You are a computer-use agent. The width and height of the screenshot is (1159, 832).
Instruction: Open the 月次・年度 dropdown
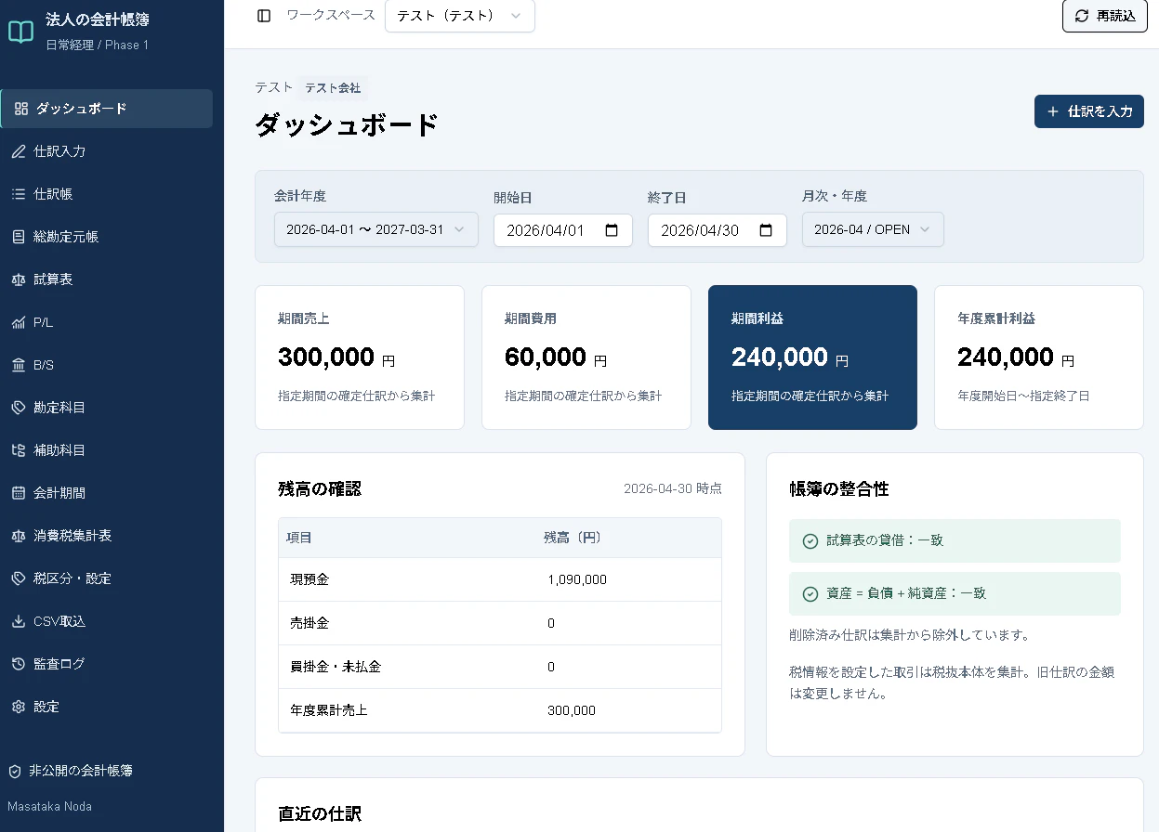point(873,229)
